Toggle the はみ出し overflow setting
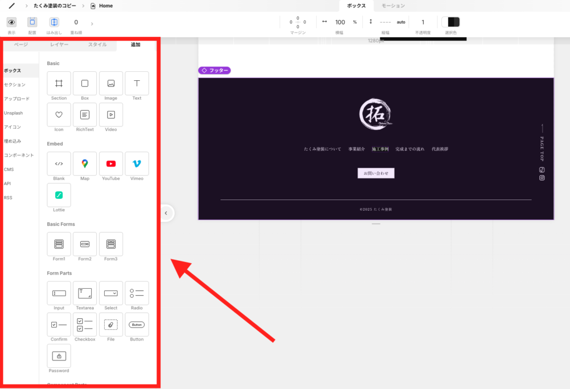 point(54,22)
